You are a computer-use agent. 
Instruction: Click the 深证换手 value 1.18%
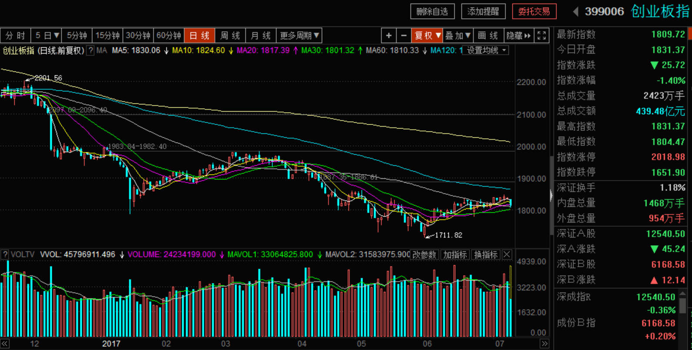point(672,188)
